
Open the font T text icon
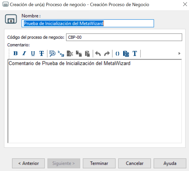pos(135,53)
